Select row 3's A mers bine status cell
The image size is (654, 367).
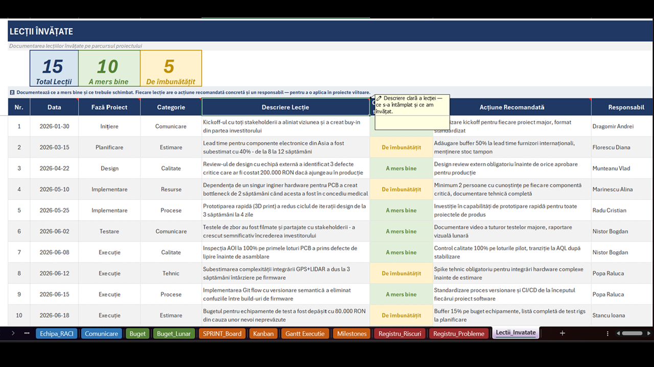click(x=401, y=168)
